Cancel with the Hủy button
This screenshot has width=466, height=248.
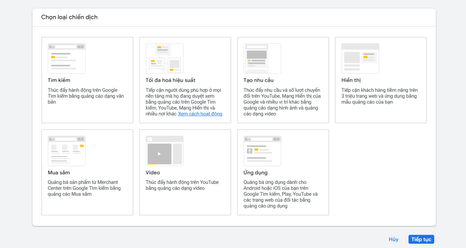(393, 239)
